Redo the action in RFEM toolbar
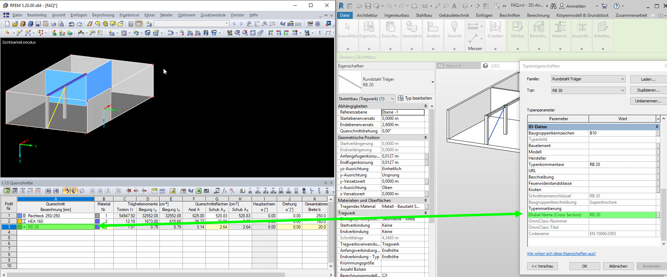 [79, 24]
